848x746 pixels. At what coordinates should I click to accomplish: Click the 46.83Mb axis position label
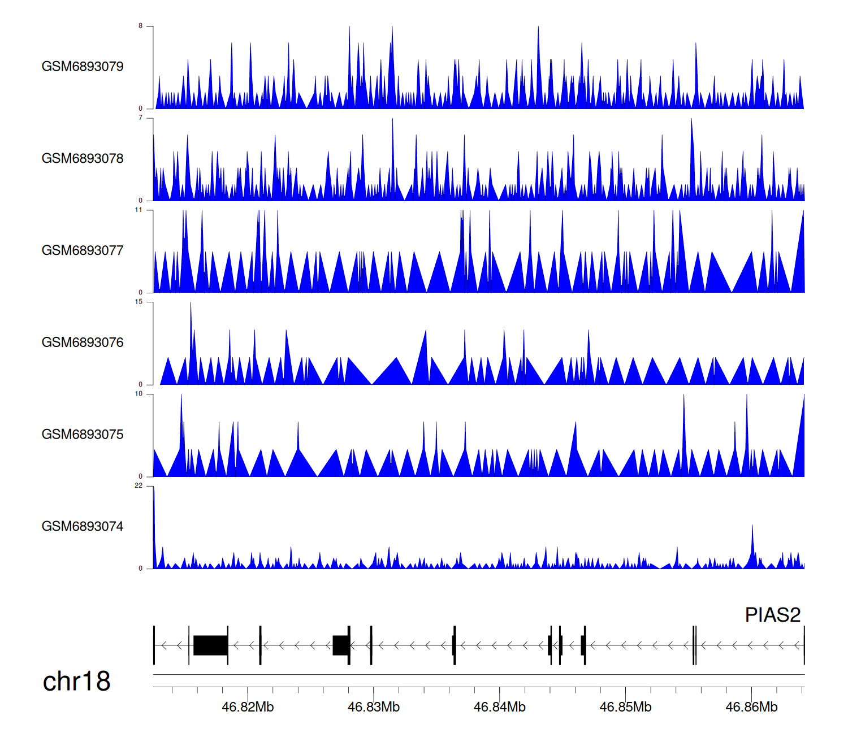pos(374,707)
